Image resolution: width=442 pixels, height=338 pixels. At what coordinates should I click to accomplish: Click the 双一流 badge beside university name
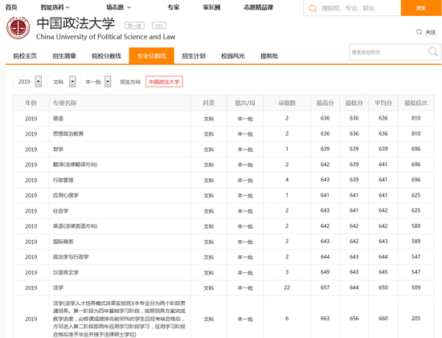pos(134,26)
